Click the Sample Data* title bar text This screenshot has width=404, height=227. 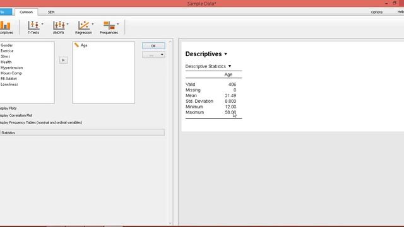click(x=202, y=4)
